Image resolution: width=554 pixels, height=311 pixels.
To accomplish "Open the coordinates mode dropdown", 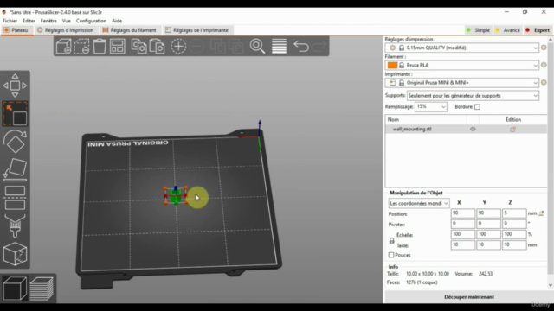I will (419, 203).
